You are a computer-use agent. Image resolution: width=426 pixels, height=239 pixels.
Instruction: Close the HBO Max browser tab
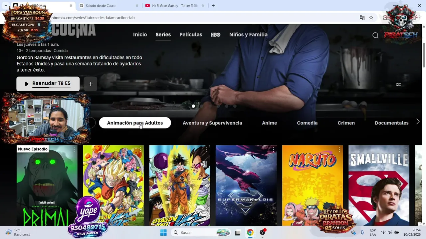tap(71, 6)
